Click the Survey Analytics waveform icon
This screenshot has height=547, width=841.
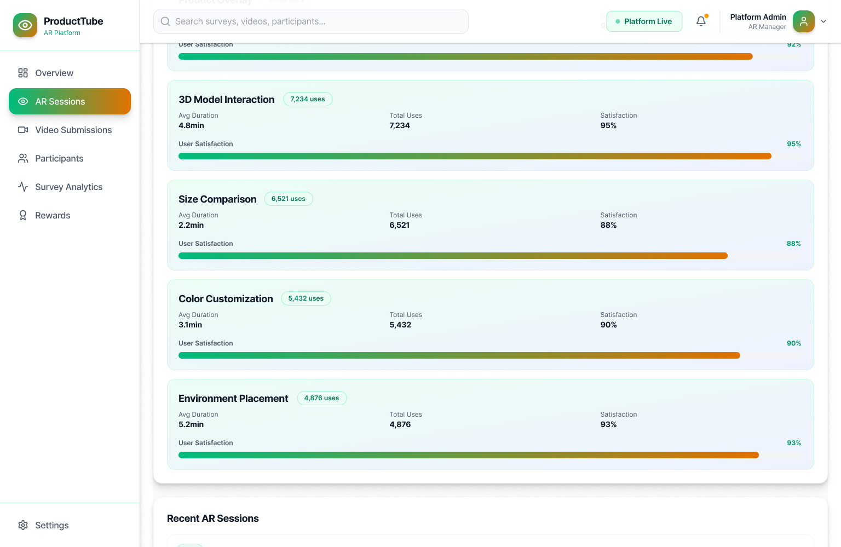(23, 187)
